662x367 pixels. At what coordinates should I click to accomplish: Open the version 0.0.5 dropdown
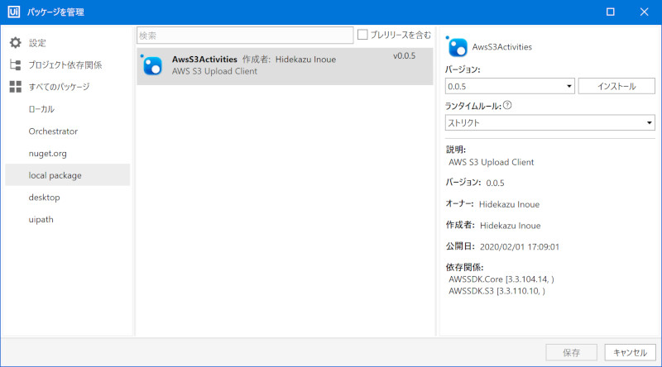pos(509,86)
